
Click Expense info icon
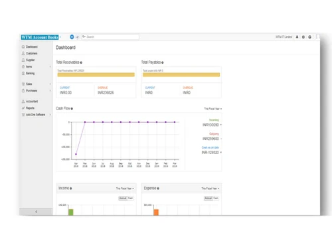pyautogui.click(x=158, y=189)
